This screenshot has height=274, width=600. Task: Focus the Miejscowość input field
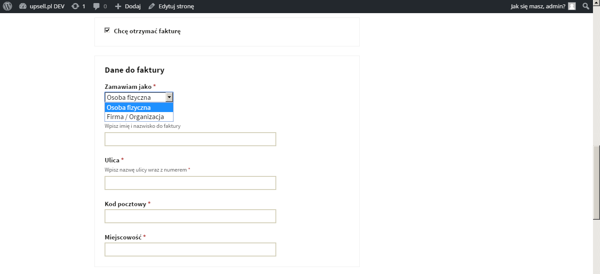190,249
